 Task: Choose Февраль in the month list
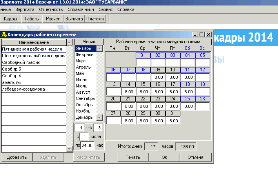tap(85, 55)
